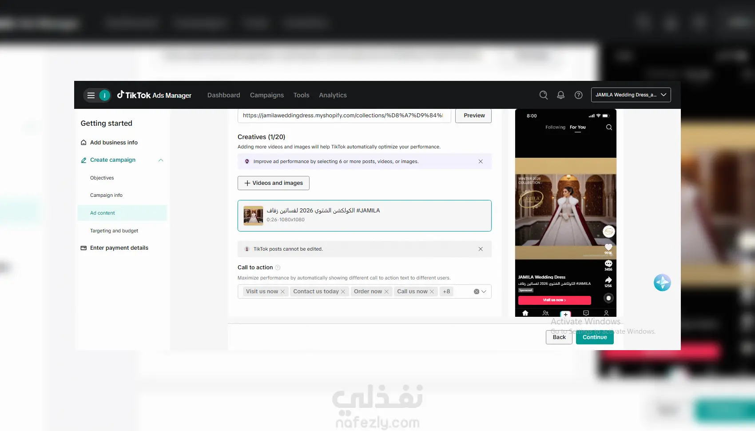Click the Call to action help icon
The width and height of the screenshot is (755, 431).
278,267
